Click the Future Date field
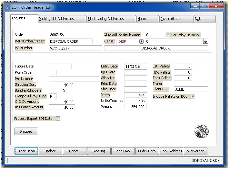The height and width of the screenshot is (169, 229). pos(60,66)
